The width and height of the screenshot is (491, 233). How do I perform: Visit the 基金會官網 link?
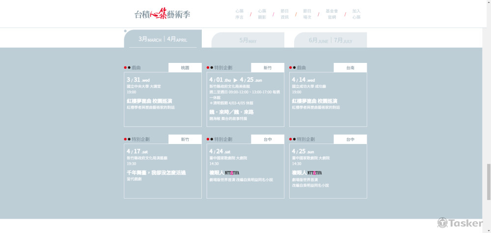331,14
